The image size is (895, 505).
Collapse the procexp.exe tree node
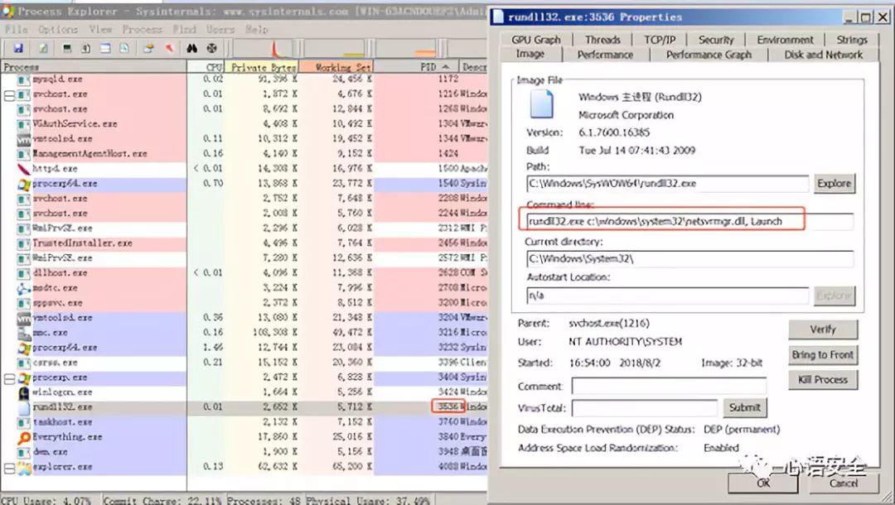pos(9,378)
